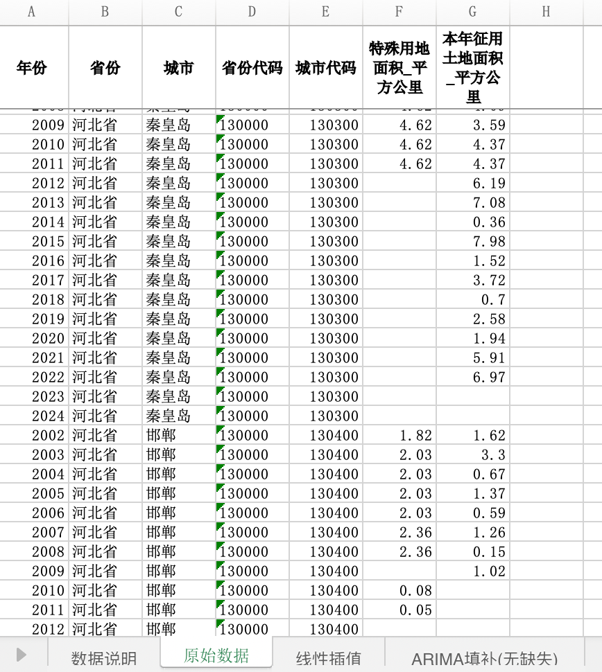Select the 3.3 value in 邯郸 2003 row
Screen dimensions: 602x672
[473, 454]
